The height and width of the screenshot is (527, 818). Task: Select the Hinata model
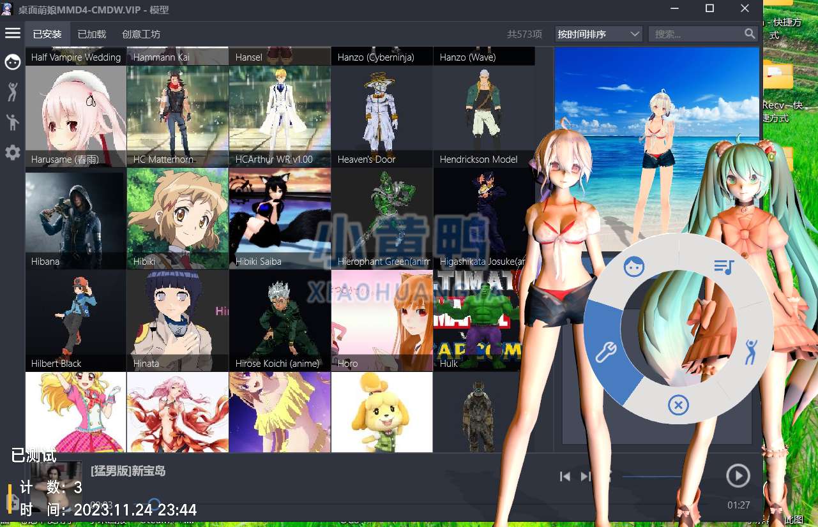point(178,320)
